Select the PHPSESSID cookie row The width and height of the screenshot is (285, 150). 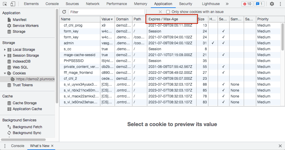[x=170, y=61]
